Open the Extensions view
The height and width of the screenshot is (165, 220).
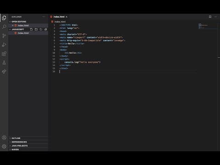pos(4,54)
